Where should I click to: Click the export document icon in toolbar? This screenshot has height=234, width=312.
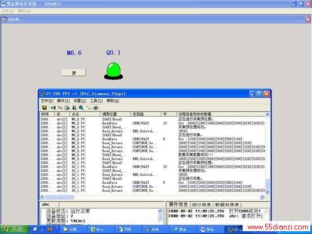pyautogui.click(x=67, y=108)
